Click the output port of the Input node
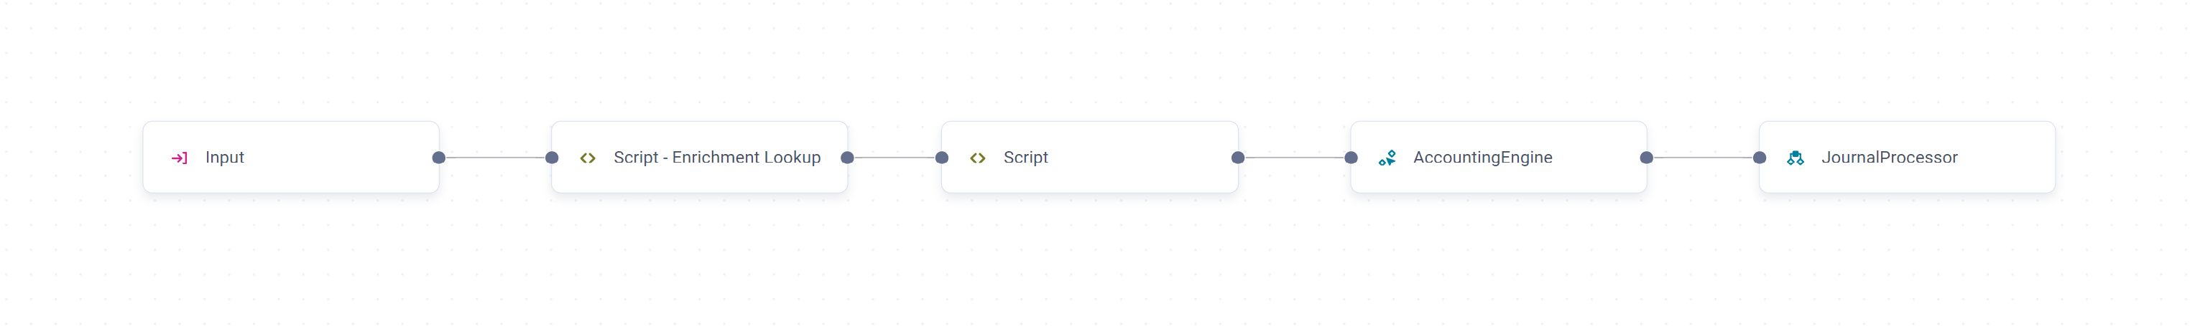2195x326 pixels. [x=439, y=158]
